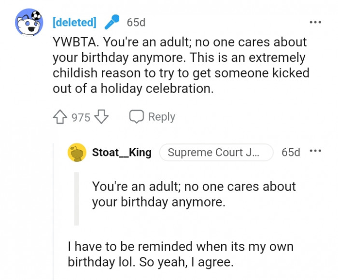Screen dimensions: 338x280
Task: Click the 975 vote count
Action: coord(81,117)
